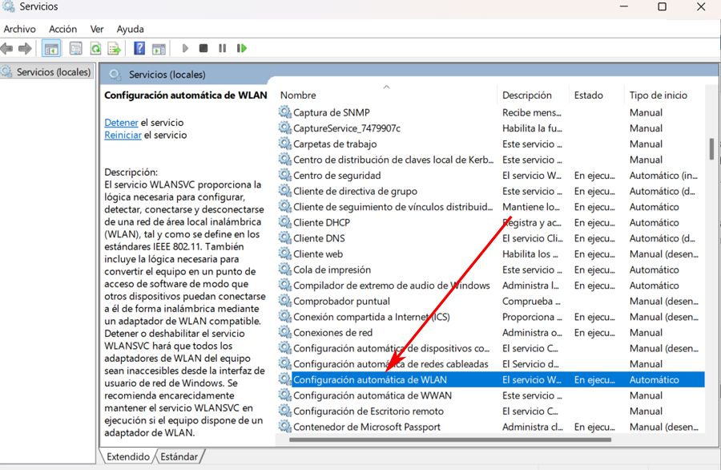
Task: Click the Back navigation arrow
Action: [x=8, y=48]
